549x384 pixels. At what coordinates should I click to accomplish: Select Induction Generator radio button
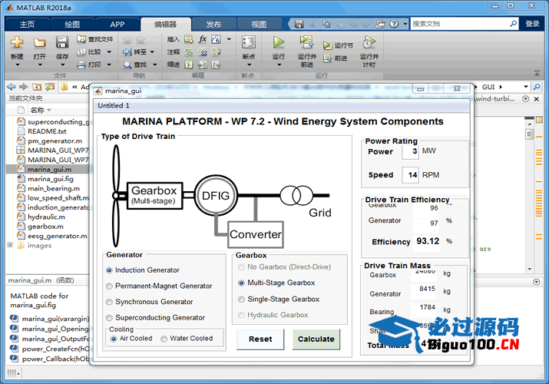point(109,270)
